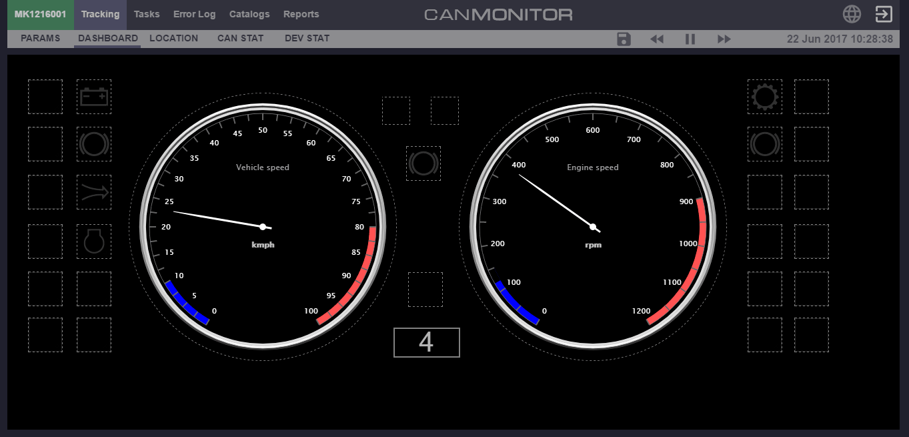This screenshot has height=437, width=909.
Task: Click the left panel brake warning icon
Action: (94, 144)
